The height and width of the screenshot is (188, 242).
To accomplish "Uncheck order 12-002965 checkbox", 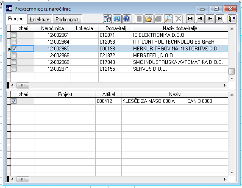I will click(x=14, y=49).
